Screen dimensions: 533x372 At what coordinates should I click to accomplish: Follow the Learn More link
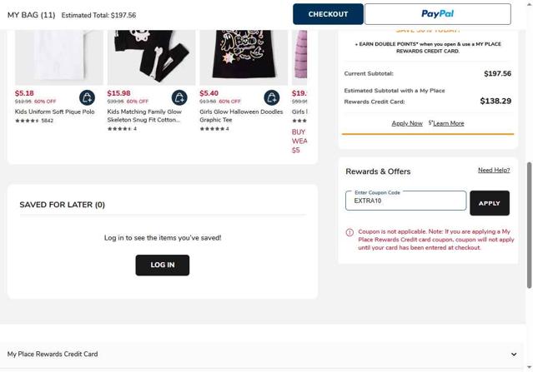[x=448, y=123]
